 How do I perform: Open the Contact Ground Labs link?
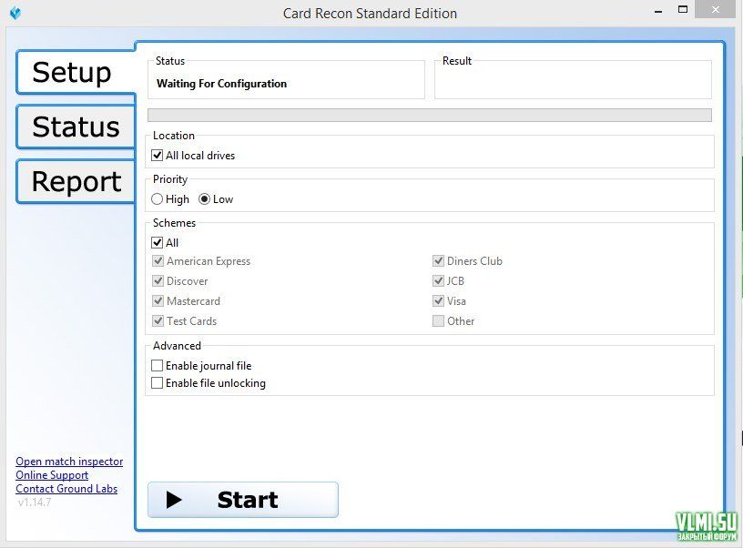coord(66,489)
